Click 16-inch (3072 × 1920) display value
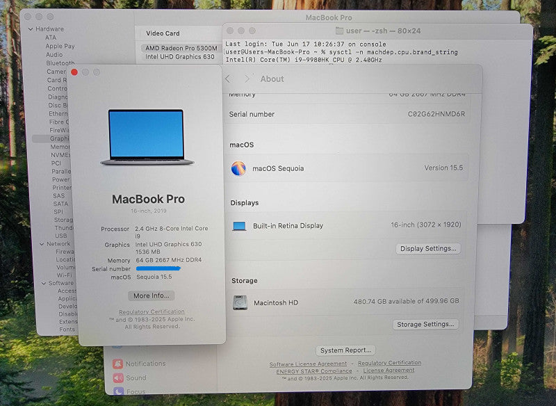 (426, 225)
